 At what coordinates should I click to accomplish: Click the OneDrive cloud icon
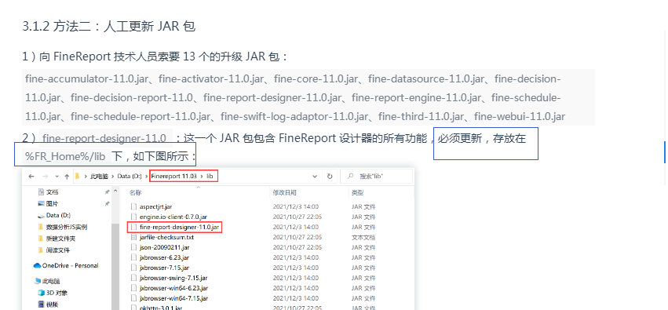pos(38,266)
